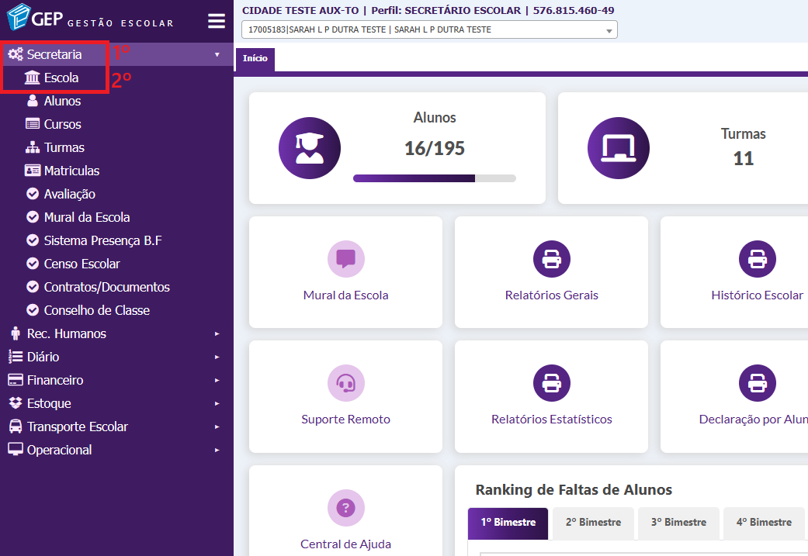The height and width of the screenshot is (556, 808).
Task: Open the Mural da Escola chat icon
Action: tap(345, 259)
